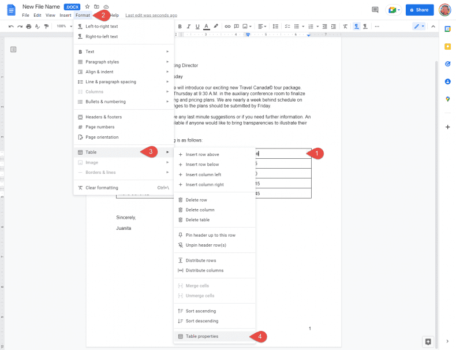Open Google Keep in side panel
This screenshot has width=456, height=350.
click(447, 46)
